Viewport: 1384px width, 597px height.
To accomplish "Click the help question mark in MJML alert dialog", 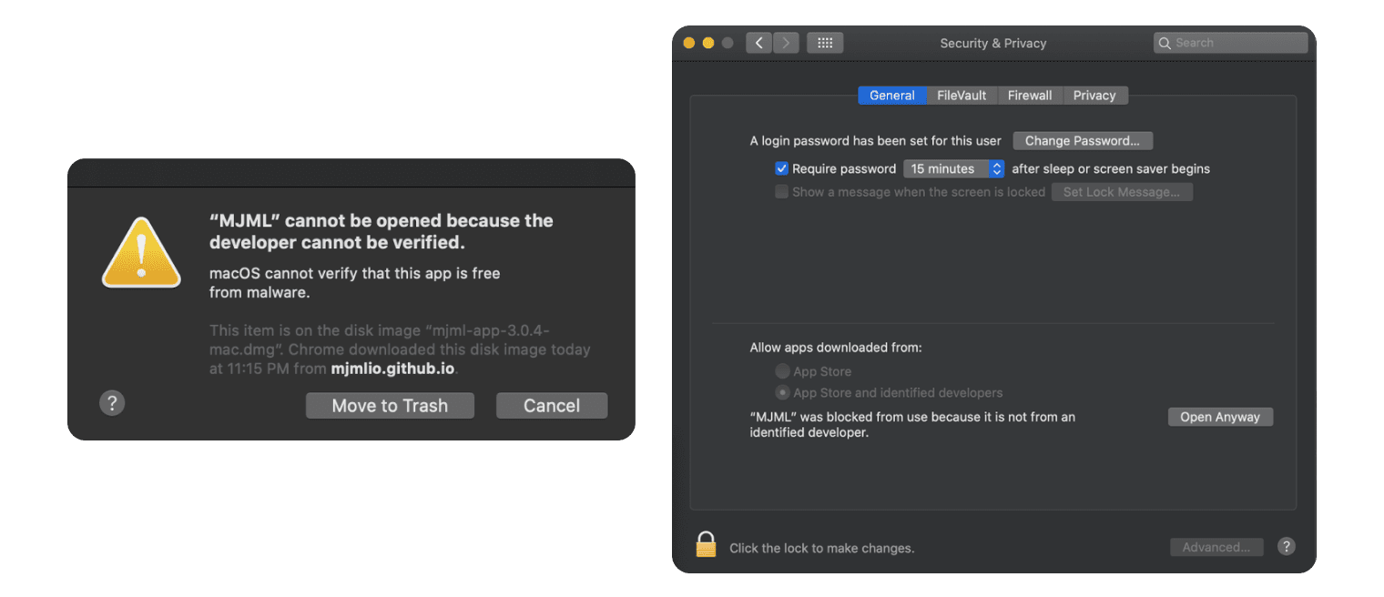I will tap(112, 403).
